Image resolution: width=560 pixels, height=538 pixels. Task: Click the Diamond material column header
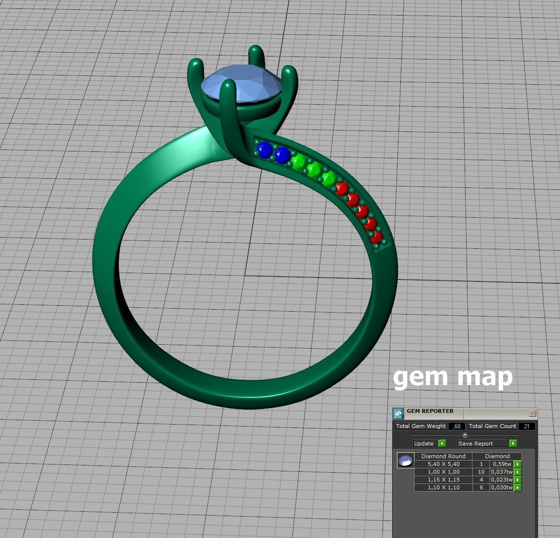[x=497, y=456]
